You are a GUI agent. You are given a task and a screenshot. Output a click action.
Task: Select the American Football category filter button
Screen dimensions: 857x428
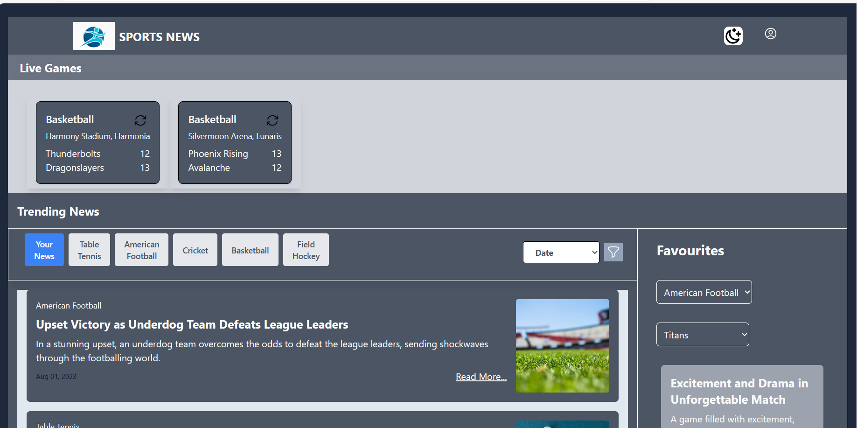[141, 249]
